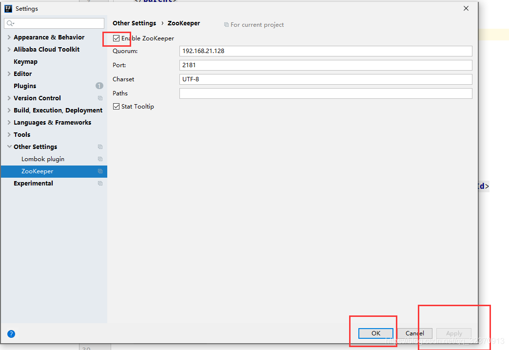This screenshot has height=350, width=509.
Task: Select Appearance & Behavior in the tree
Action: coord(49,37)
